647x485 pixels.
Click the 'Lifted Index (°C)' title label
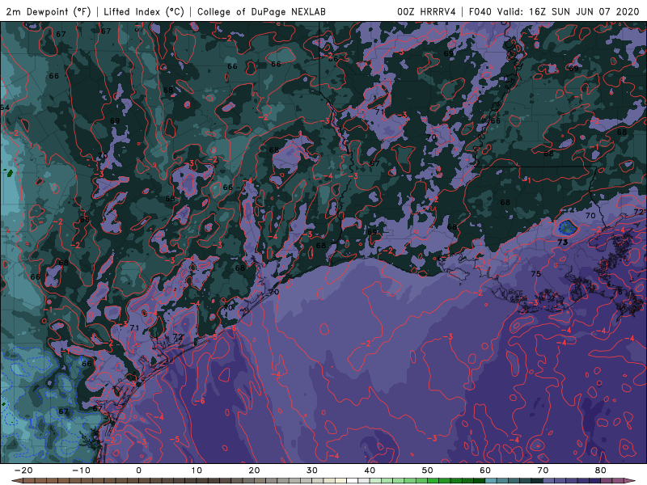pyautogui.click(x=144, y=11)
